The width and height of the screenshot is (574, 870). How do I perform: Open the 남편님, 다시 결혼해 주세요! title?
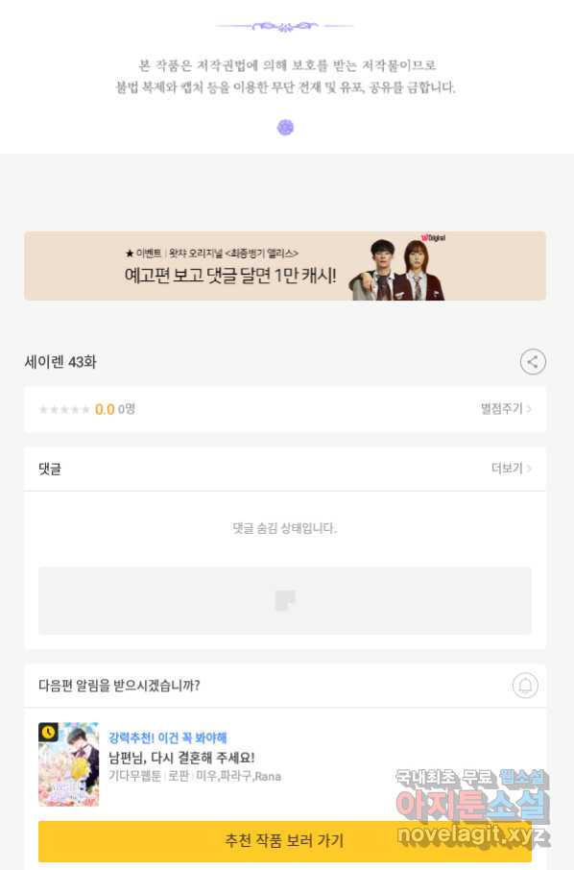pos(181,757)
